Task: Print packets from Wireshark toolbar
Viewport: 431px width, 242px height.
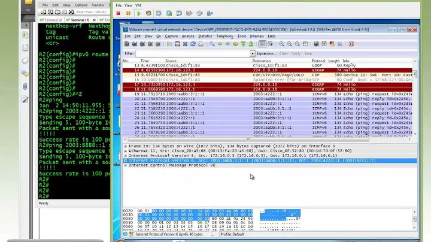Action: click(201, 44)
